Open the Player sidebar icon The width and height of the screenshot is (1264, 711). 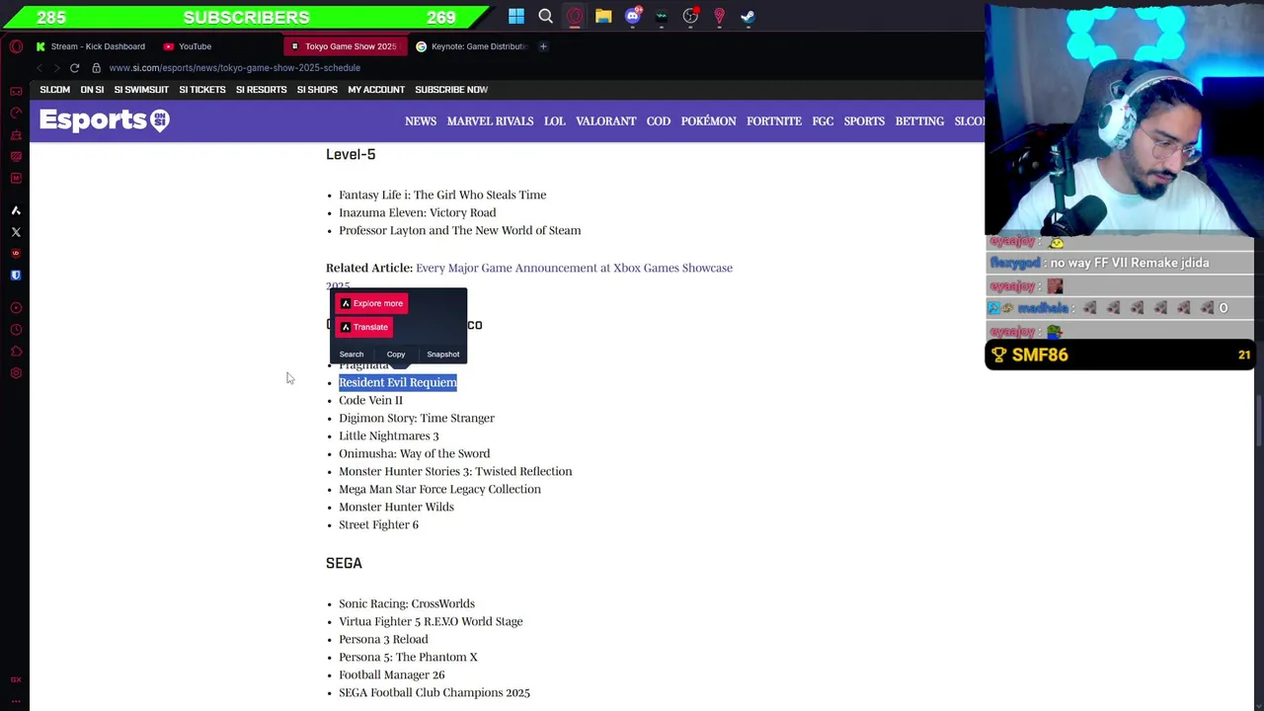pos(16,308)
